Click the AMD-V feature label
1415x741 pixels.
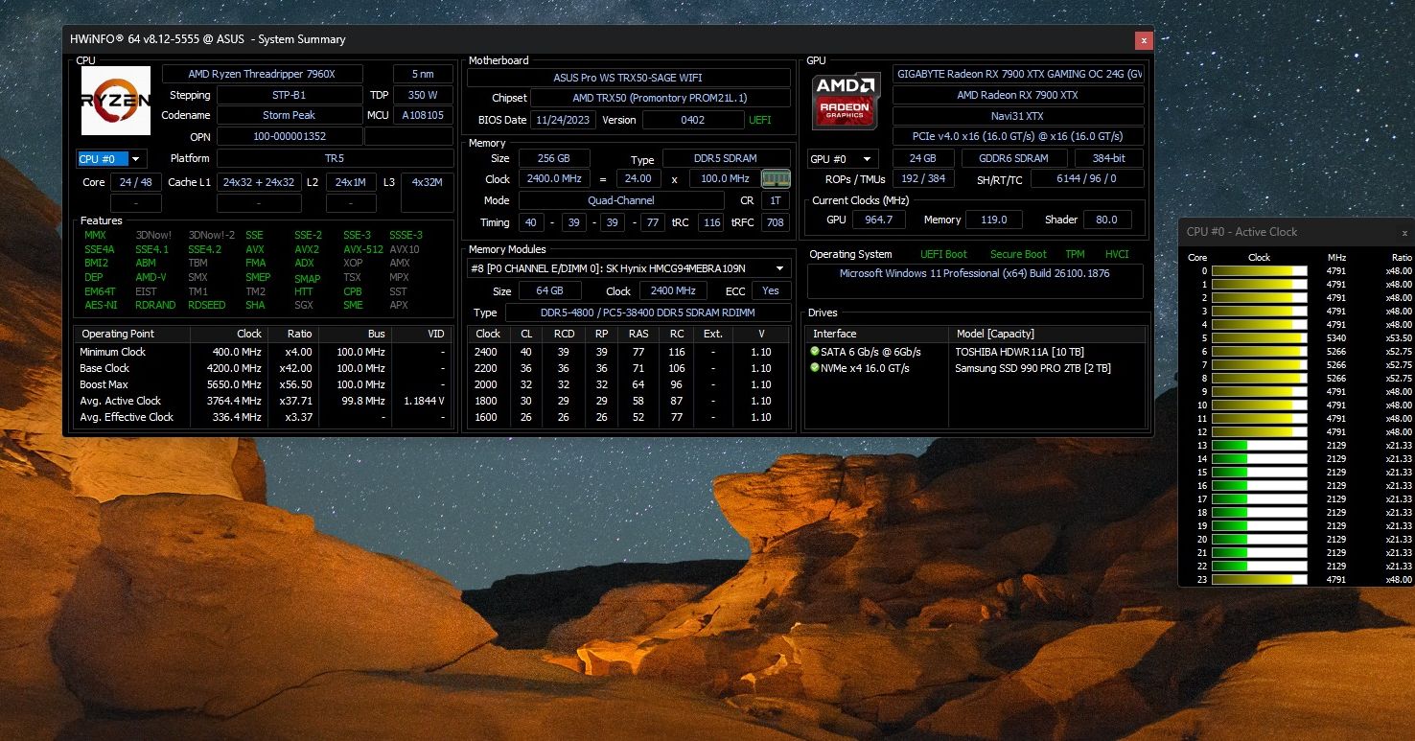tap(151, 277)
